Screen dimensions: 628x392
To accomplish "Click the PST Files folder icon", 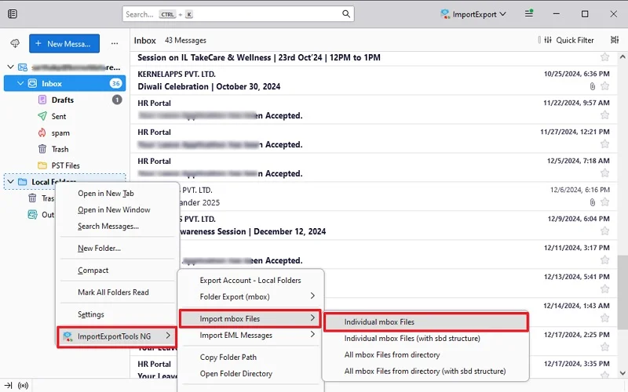I will tap(42, 165).
